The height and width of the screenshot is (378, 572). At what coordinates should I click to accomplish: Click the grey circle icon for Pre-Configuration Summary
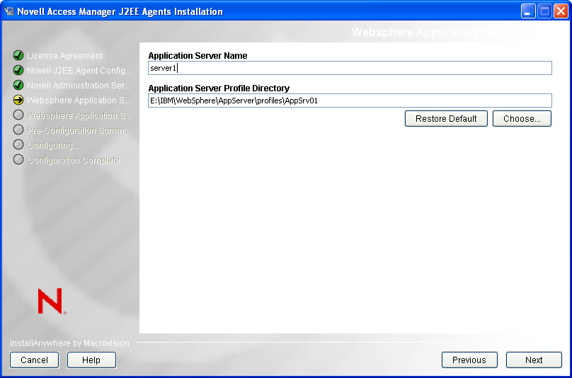point(18,130)
